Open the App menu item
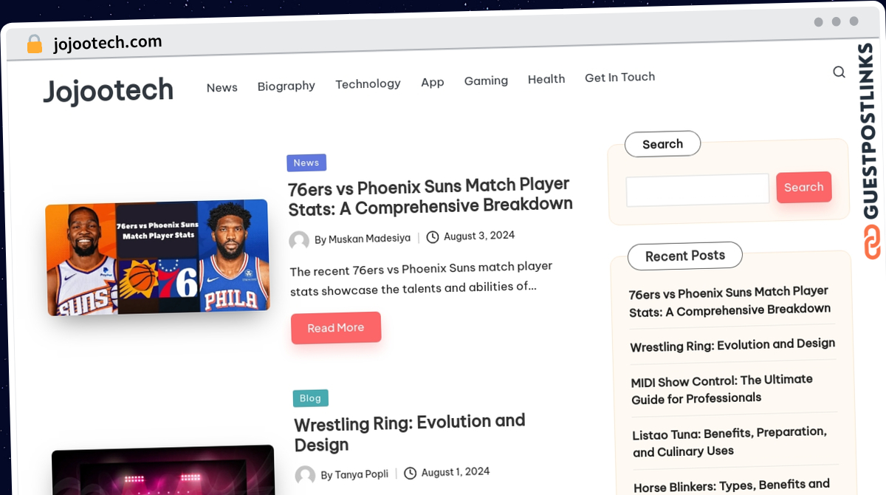The height and width of the screenshot is (495, 886). [433, 82]
